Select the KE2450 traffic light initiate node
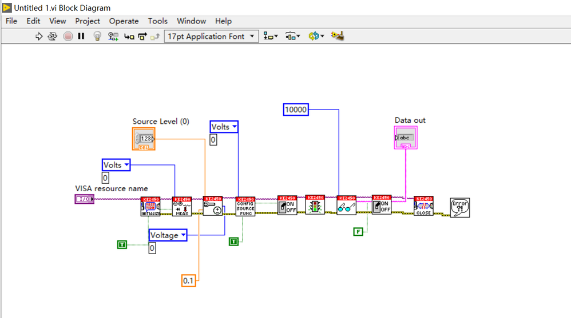Screen dimensions: 571x318 pos(315,204)
